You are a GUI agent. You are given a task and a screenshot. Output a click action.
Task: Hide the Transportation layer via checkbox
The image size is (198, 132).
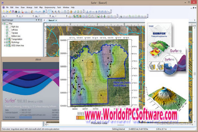click(x=7, y=39)
